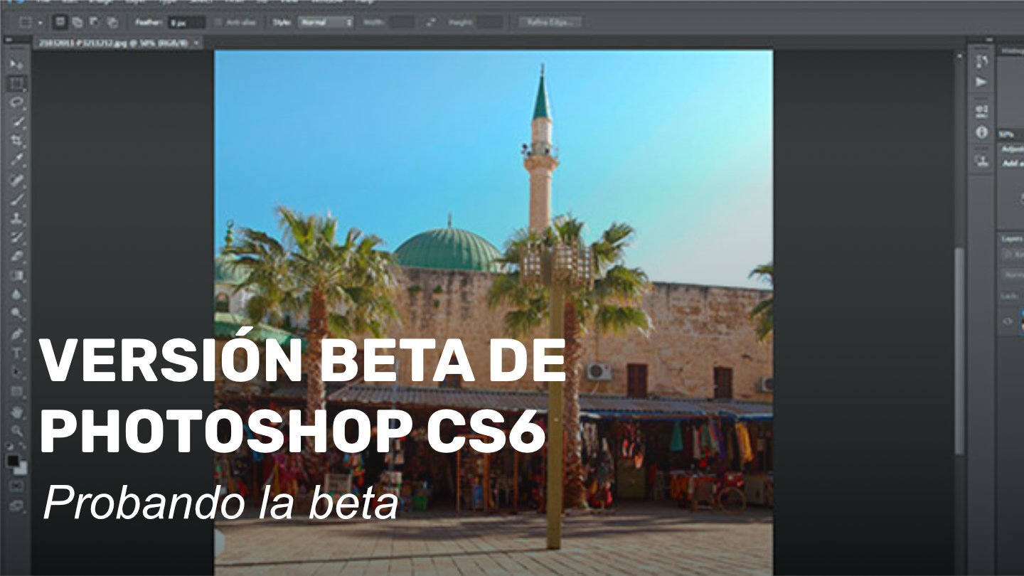Select the Clone Stamp tool
Viewport: 1024px width, 576px height.
point(16,218)
